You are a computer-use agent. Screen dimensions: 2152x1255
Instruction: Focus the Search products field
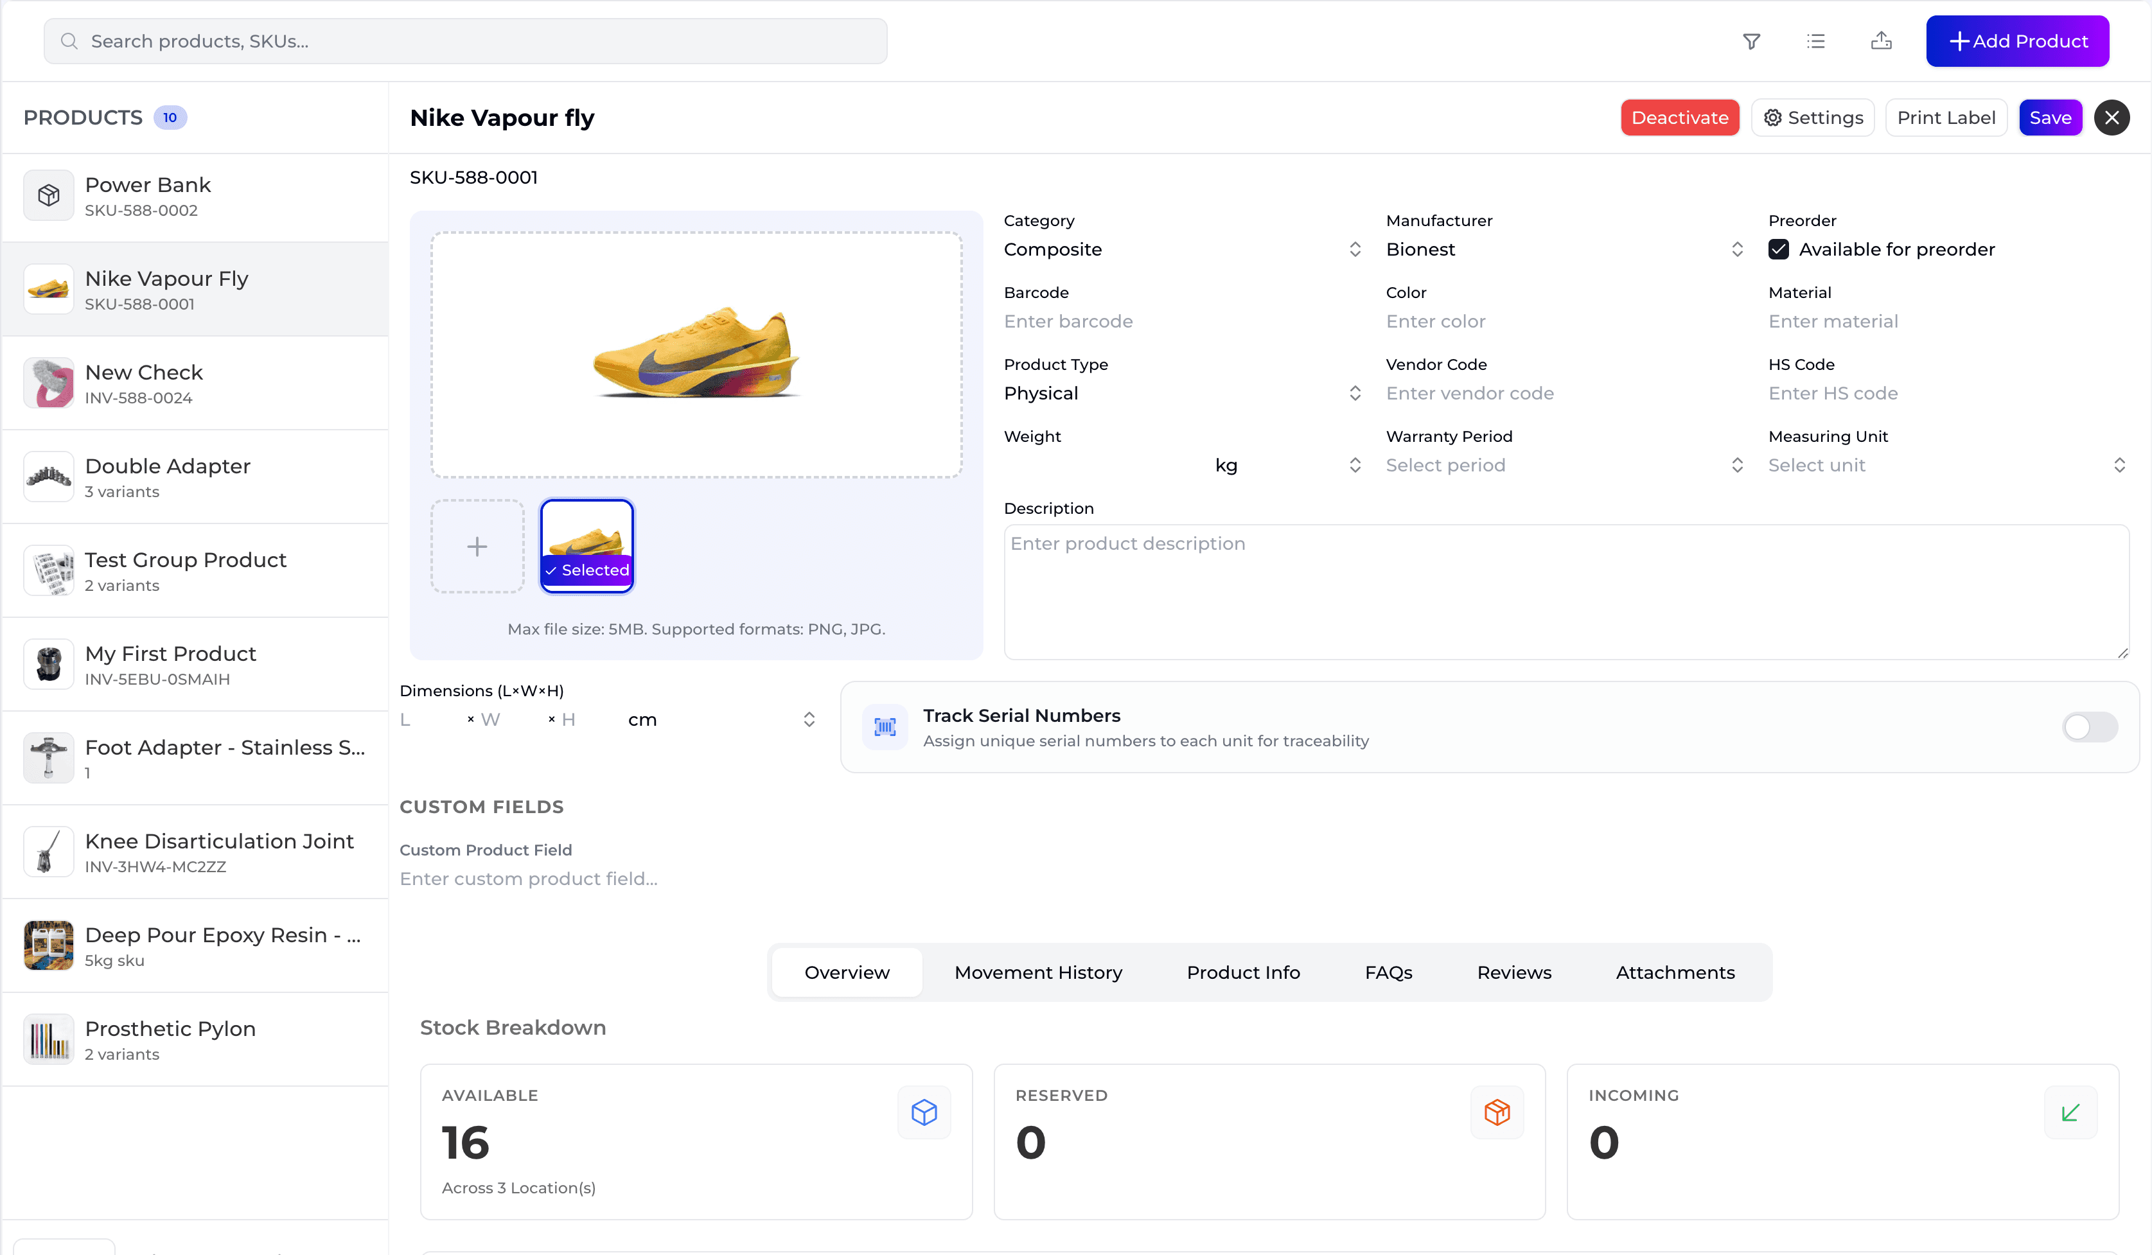click(x=466, y=41)
